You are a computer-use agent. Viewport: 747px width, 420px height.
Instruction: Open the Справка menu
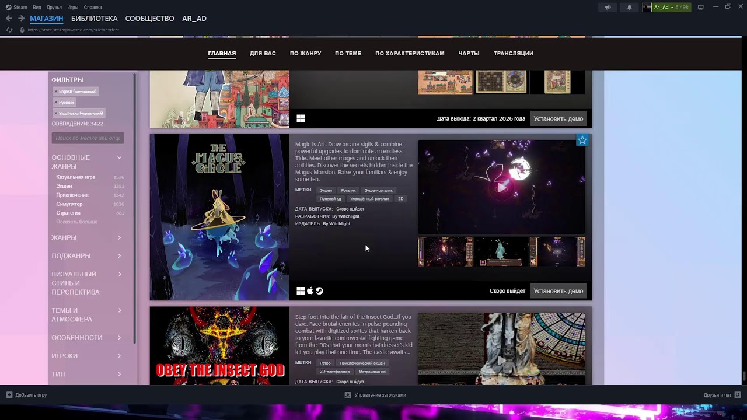(x=93, y=8)
